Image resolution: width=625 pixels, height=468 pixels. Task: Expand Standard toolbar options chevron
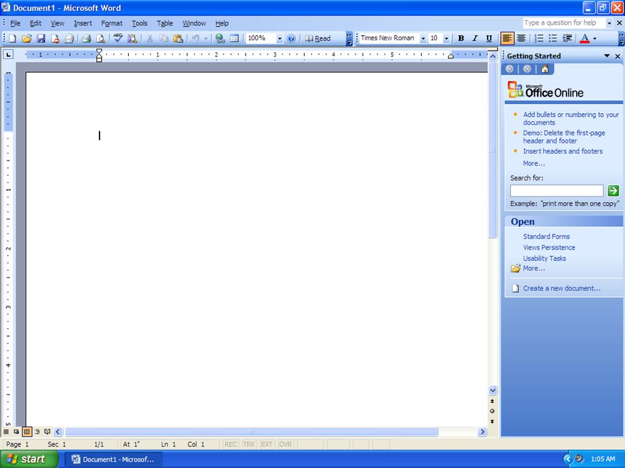pos(349,38)
